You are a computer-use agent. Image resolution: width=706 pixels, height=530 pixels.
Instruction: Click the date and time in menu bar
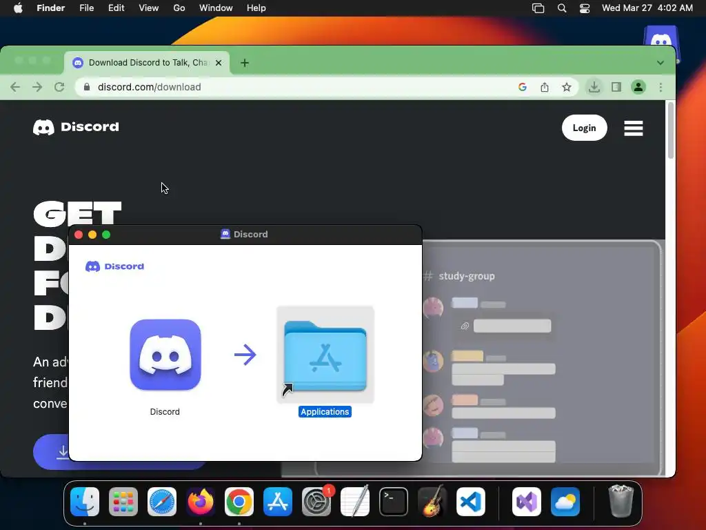[x=647, y=8]
